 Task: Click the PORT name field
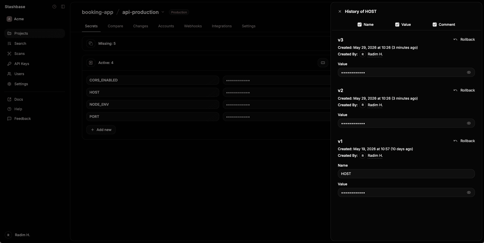(x=152, y=117)
